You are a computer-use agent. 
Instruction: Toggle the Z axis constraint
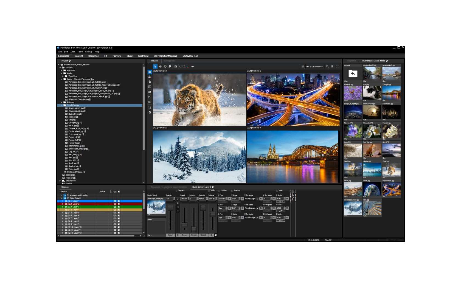[184, 66]
